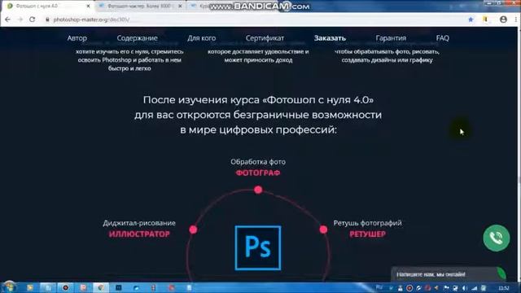Click the 'Ретушь фотографий' text
This screenshot has height=293, width=521.
coord(367,223)
